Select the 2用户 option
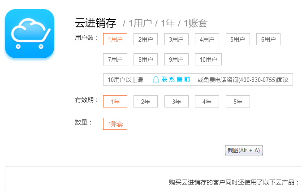The width and height of the screenshot is (302, 193). pos(146,39)
